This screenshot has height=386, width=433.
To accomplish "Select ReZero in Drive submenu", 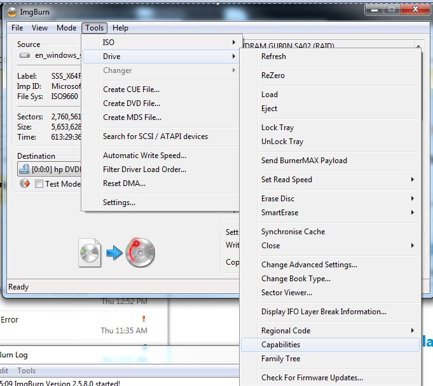I will (x=331, y=76).
